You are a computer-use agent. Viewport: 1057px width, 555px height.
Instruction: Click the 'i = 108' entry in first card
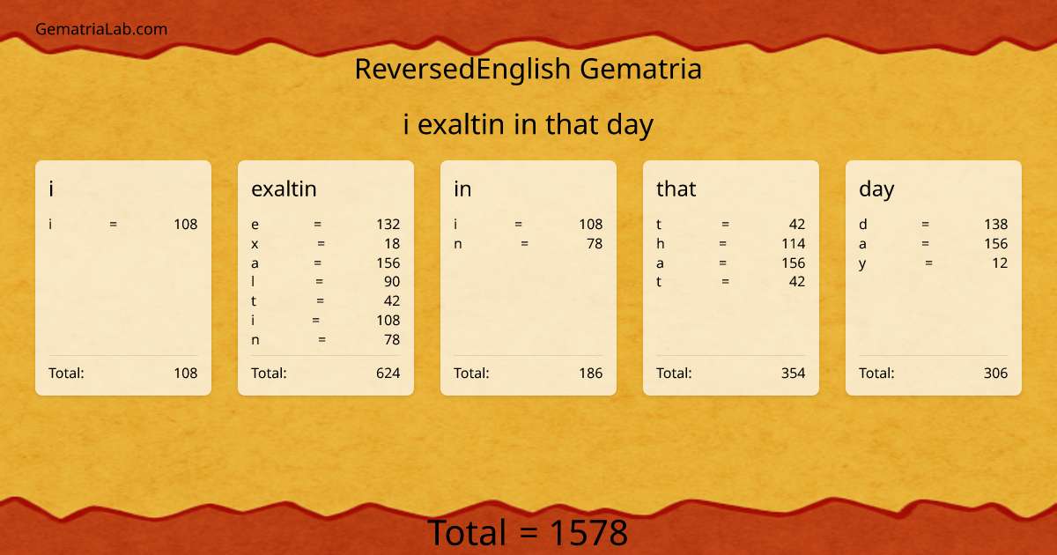123,224
